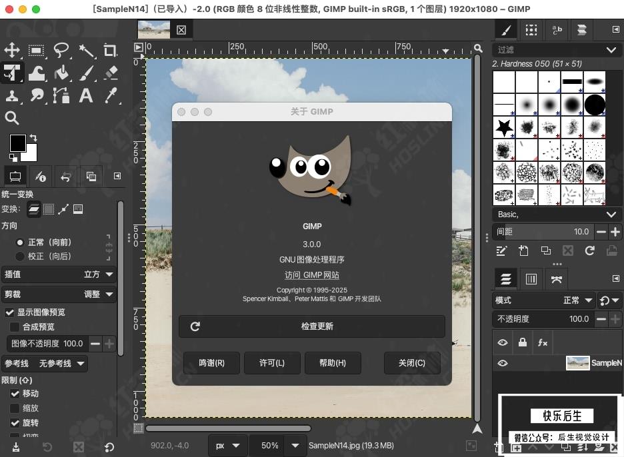Viewport: 624px width, 457px height.
Task: Select the Text tool
Action: [x=86, y=96]
